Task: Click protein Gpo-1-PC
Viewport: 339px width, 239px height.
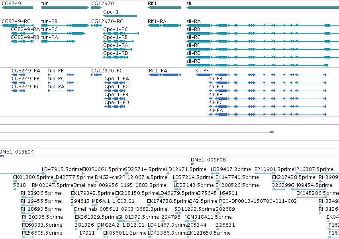Action: pos(115,91)
